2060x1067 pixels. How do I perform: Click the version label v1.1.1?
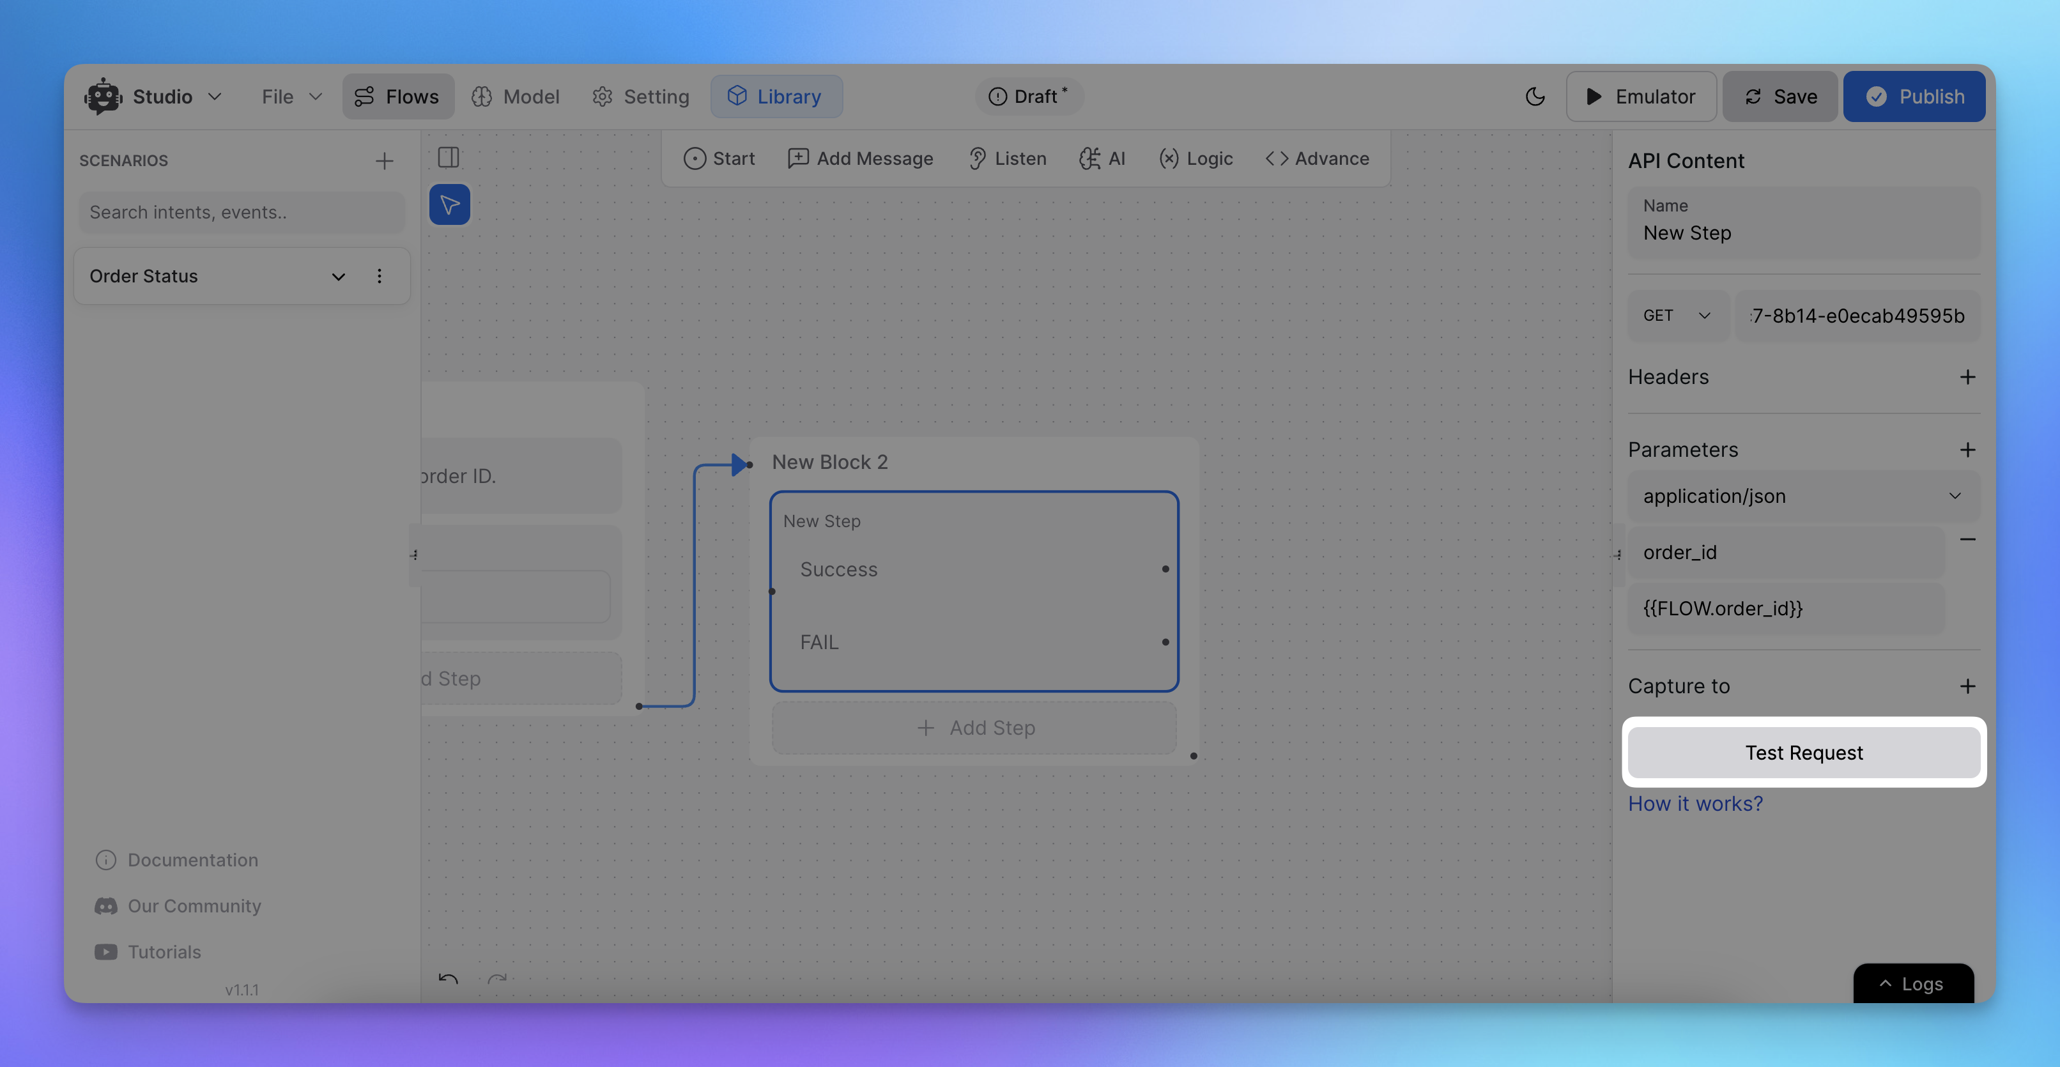point(242,990)
